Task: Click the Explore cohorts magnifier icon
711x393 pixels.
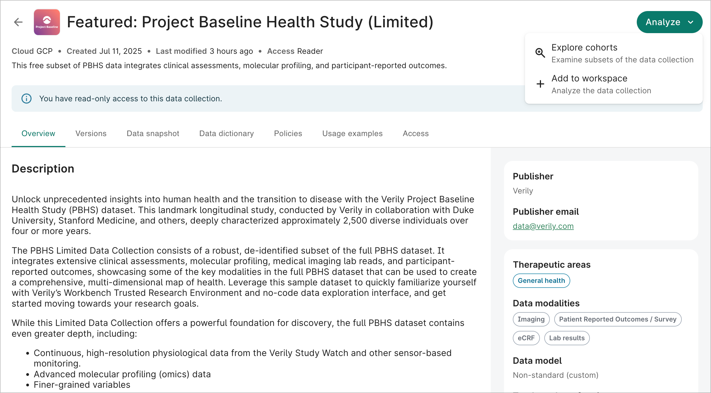Action: pyautogui.click(x=540, y=53)
